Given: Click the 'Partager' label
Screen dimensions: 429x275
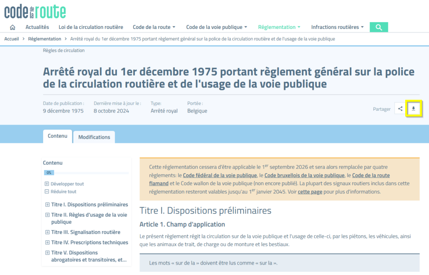Looking at the screenshot, I should [382, 109].
